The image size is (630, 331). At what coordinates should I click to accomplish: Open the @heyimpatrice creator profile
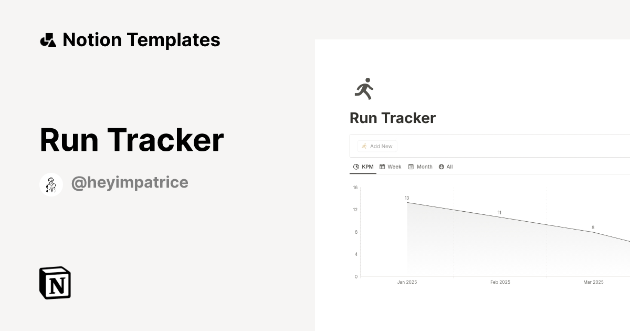[130, 182]
